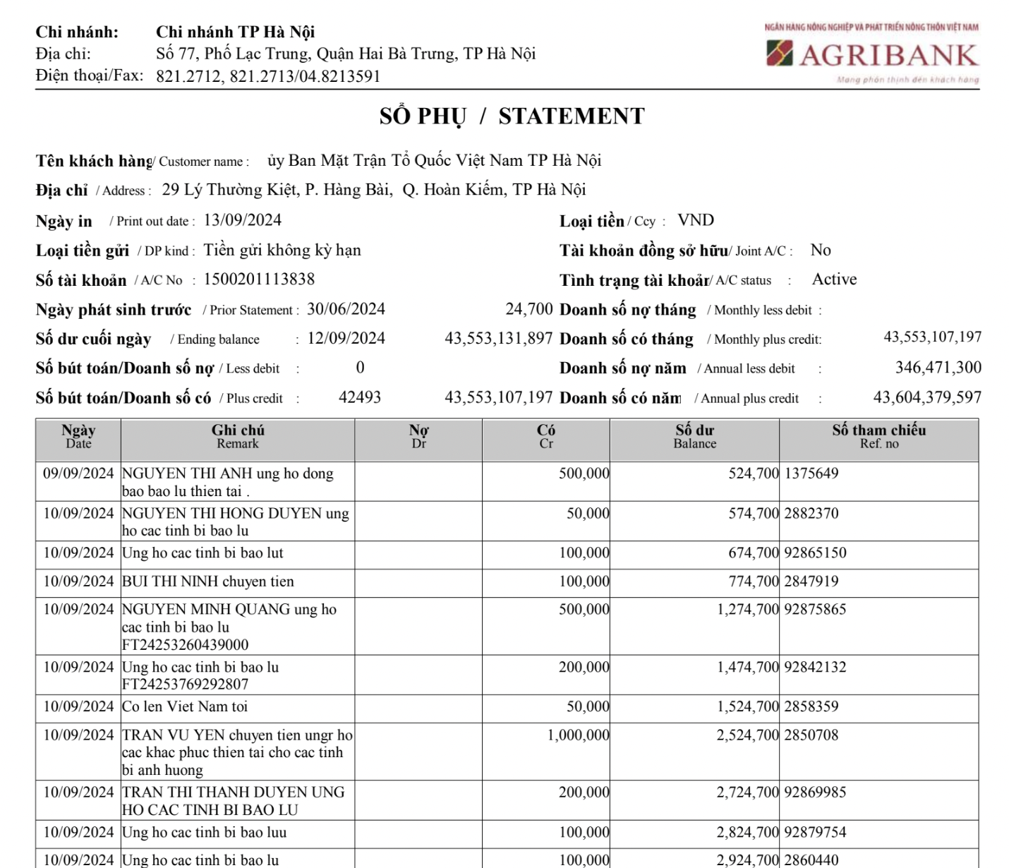
Task: Click the Agribank logo icon
Action: 779,54
